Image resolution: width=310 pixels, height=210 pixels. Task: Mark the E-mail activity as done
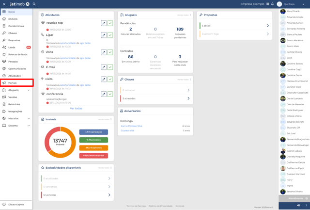(x=110, y=67)
